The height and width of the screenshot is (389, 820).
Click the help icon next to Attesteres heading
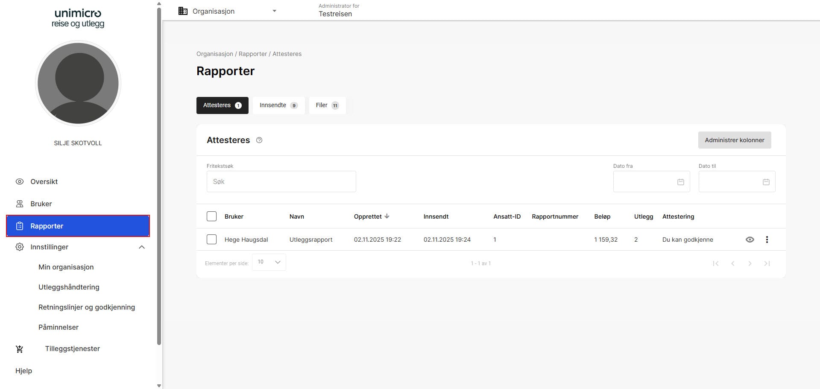[x=259, y=140]
